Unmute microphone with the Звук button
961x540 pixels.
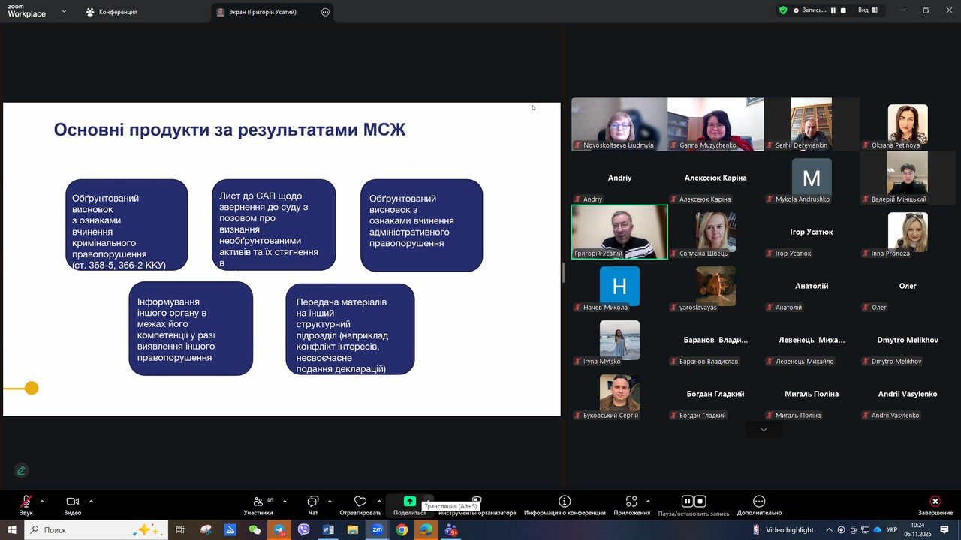tap(26, 502)
